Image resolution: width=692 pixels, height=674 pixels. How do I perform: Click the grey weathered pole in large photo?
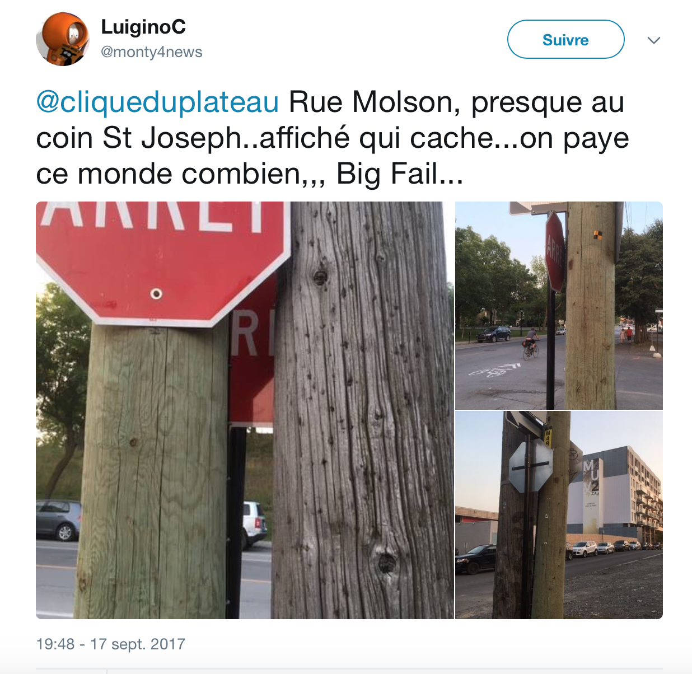(x=364, y=410)
